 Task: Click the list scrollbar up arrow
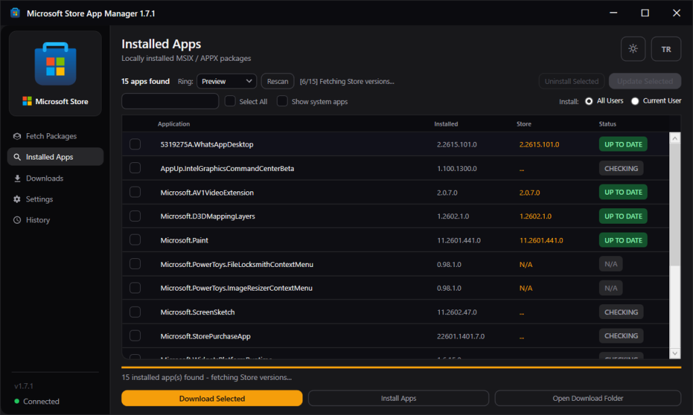pyautogui.click(x=675, y=138)
